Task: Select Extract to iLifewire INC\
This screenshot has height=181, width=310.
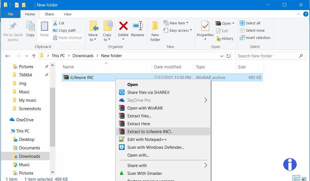Action: point(163,131)
